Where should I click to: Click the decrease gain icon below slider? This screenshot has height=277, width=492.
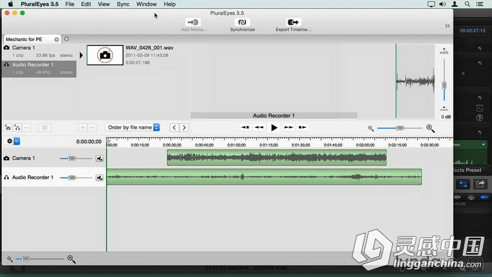tap(444, 109)
